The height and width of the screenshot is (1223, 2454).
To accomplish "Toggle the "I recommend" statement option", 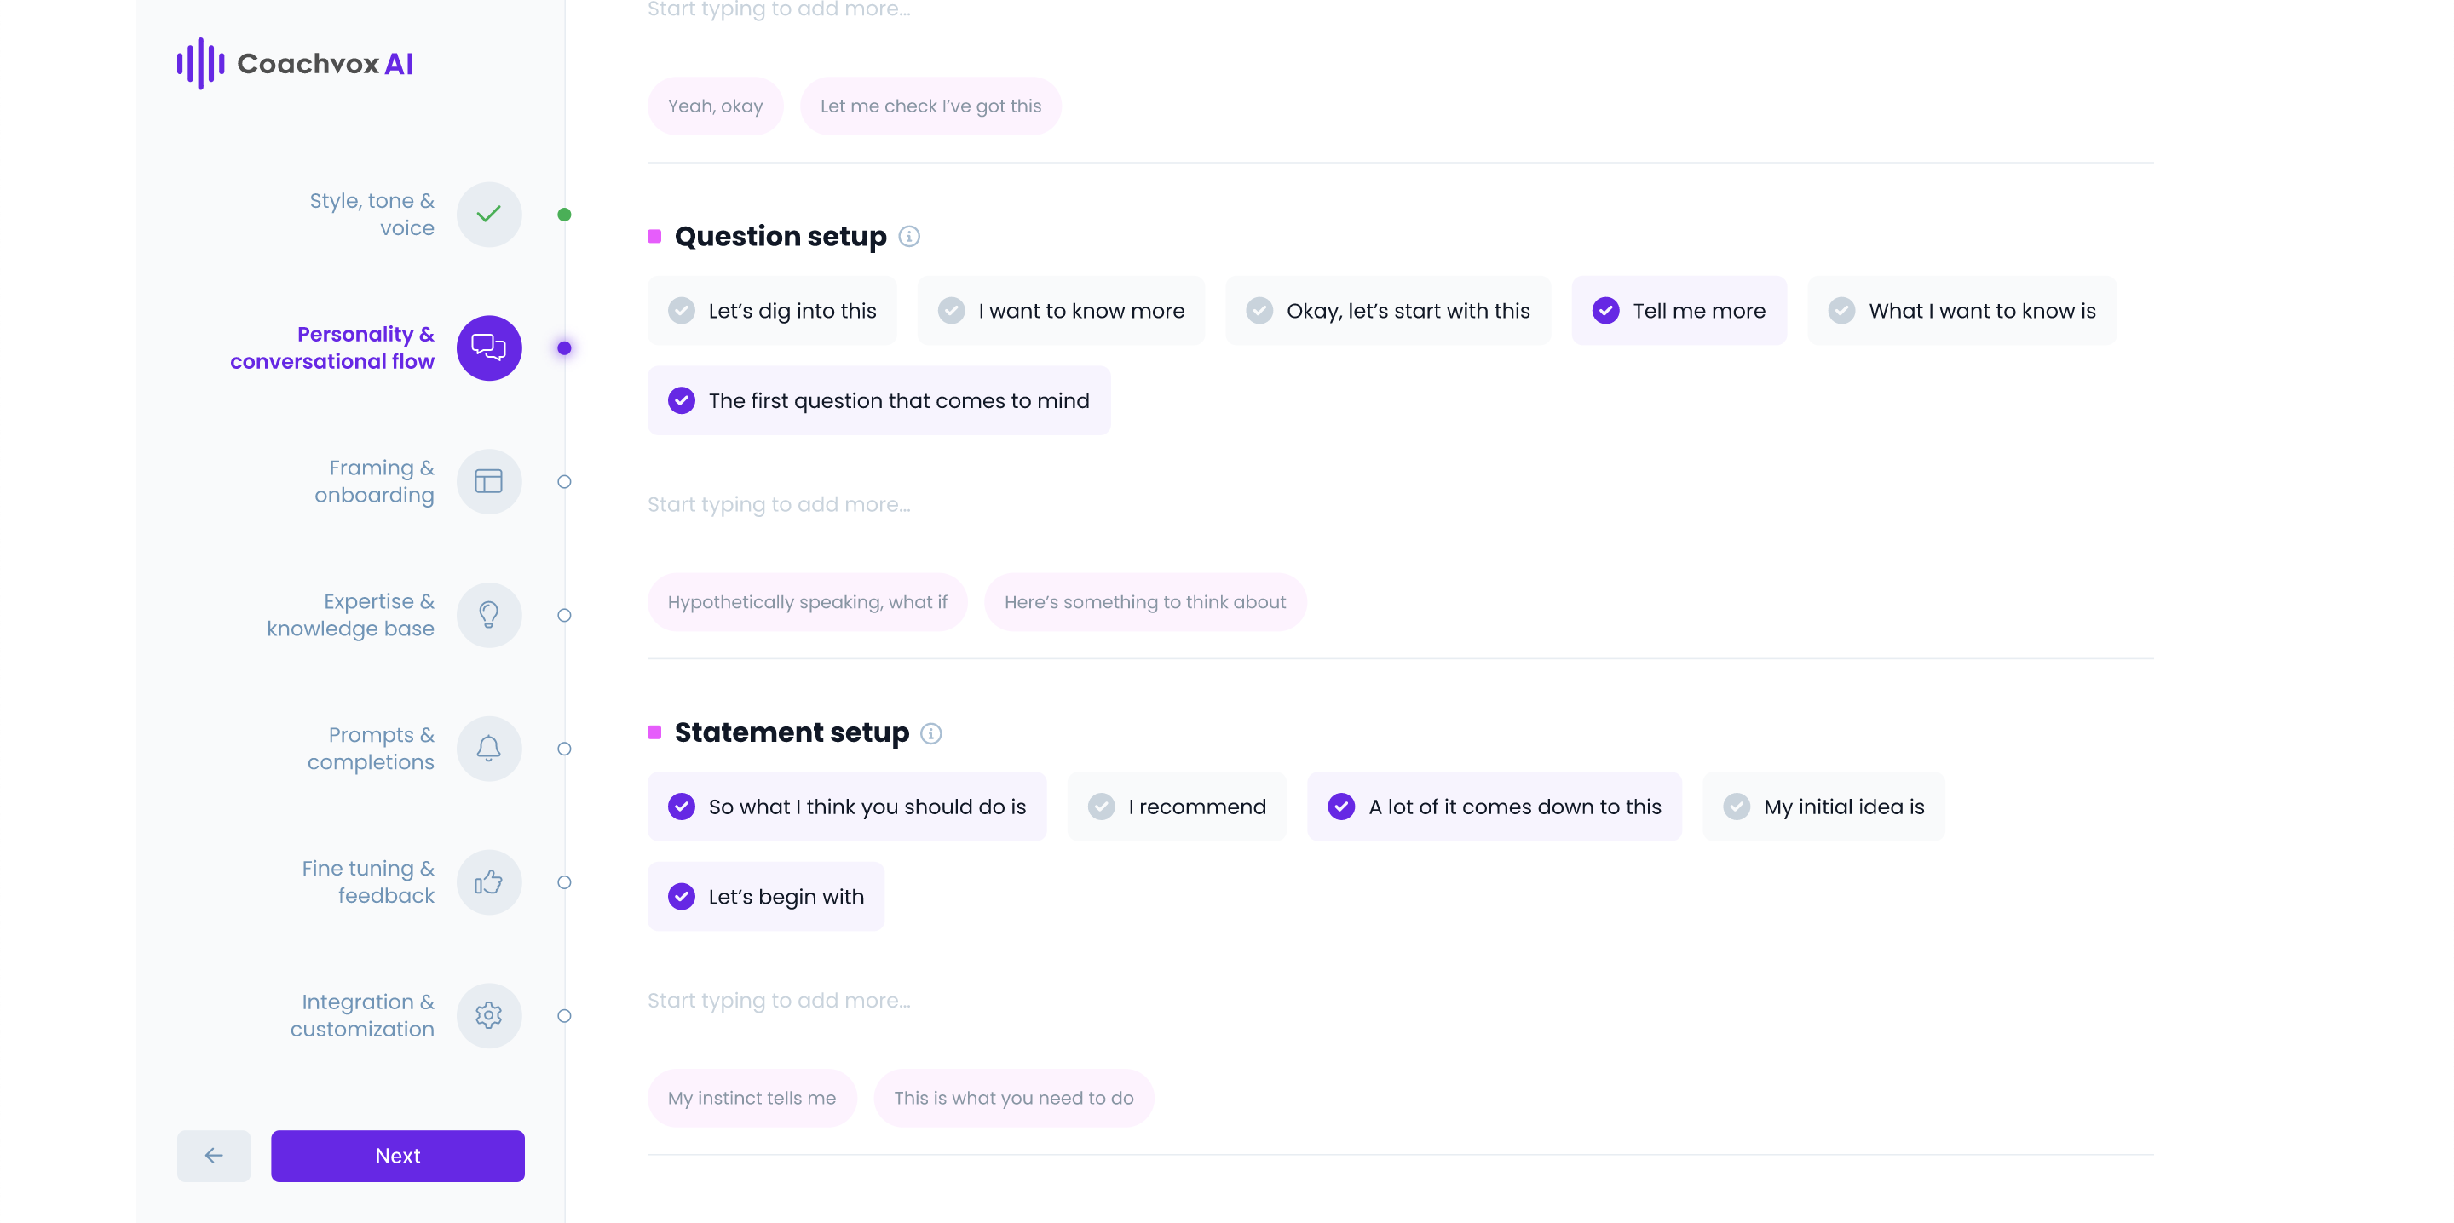I will click(1177, 807).
